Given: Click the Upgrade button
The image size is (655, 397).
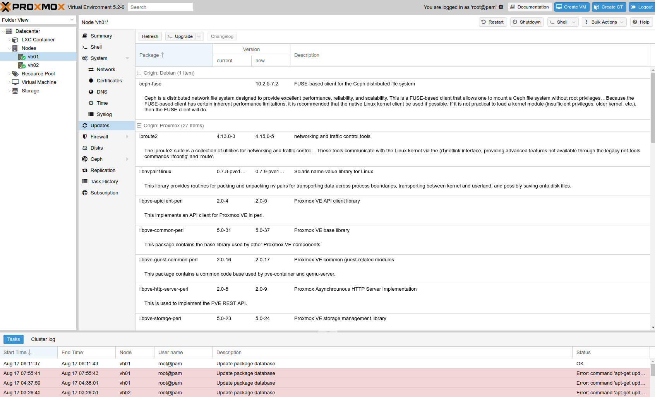Looking at the screenshot, I should tap(180, 36).
